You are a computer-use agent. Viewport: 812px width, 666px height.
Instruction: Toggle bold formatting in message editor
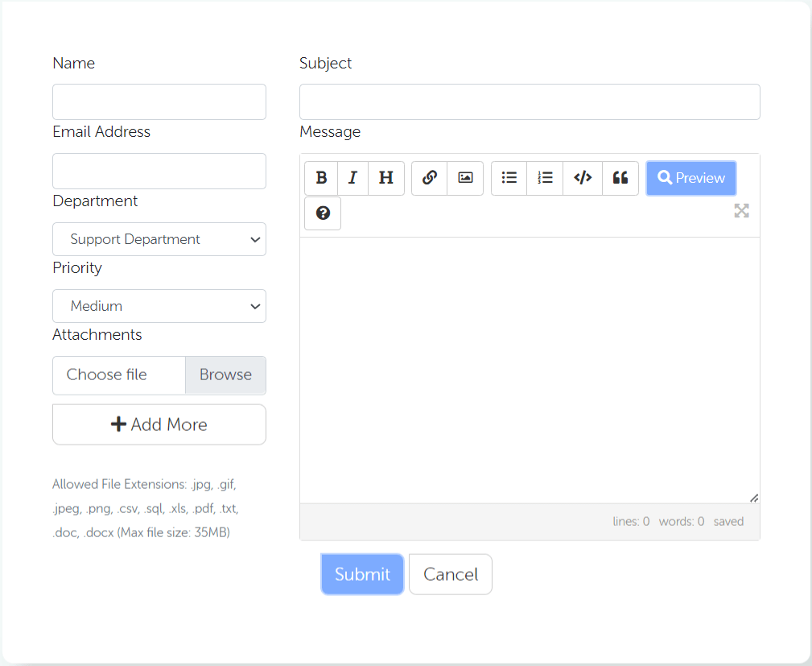click(321, 178)
